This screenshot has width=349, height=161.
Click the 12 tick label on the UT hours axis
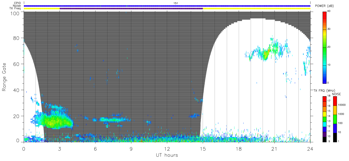point(167,149)
